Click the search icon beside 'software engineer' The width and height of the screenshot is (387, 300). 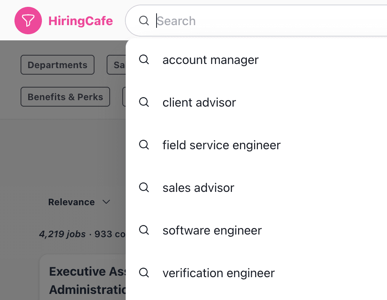point(144,230)
